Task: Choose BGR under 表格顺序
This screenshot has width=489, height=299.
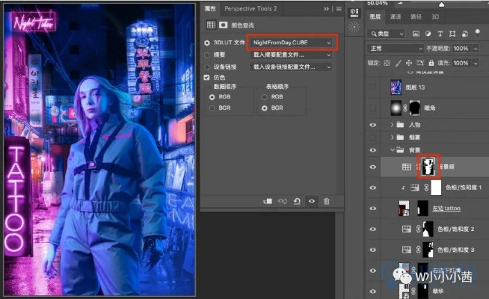Action: point(264,108)
